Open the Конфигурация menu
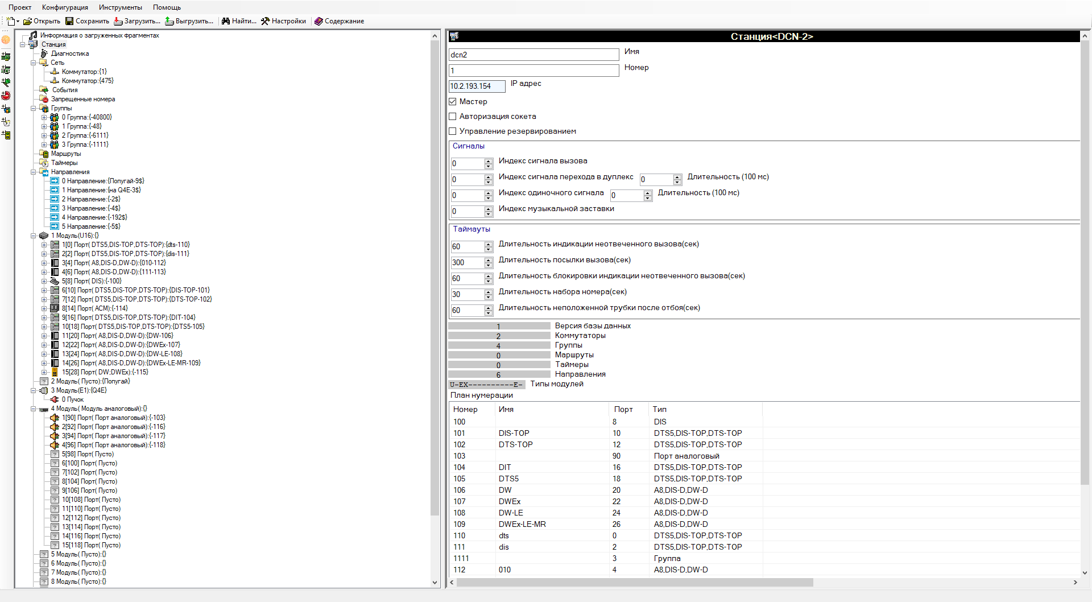Screen dimensions: 1092x602 point(65,7)
